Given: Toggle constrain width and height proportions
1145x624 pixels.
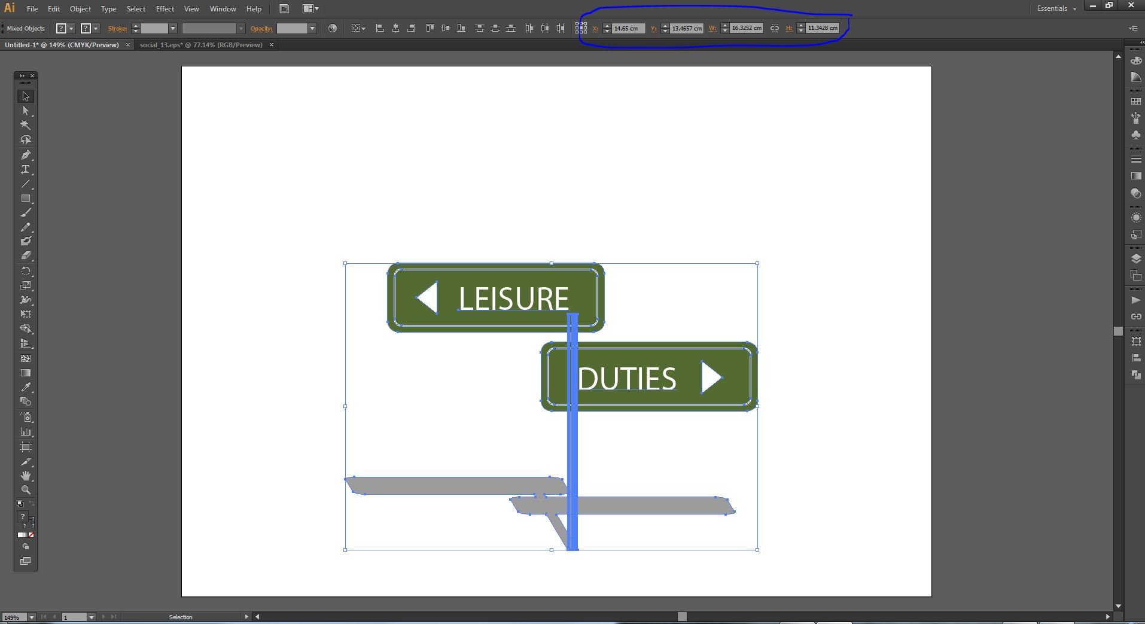Looking at the screenshot, I should click(x=775, y=28).
